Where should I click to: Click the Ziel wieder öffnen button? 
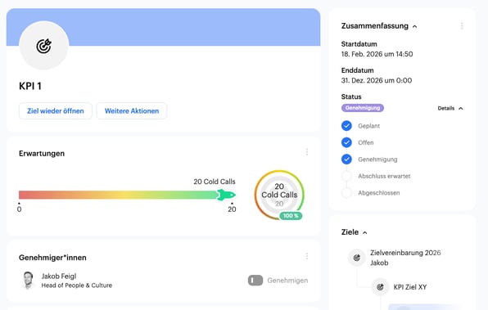[x=56, y=111]
